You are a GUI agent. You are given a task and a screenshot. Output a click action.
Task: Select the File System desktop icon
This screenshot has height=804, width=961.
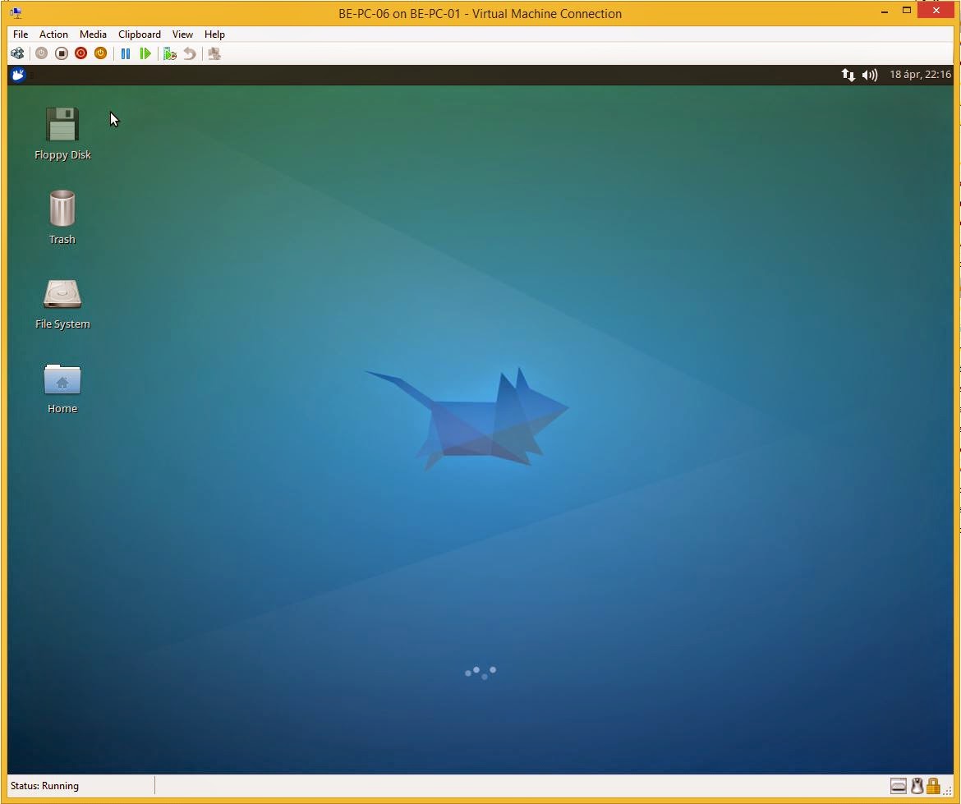62,305
